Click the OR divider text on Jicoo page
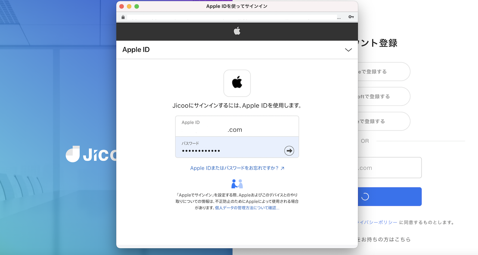Screen dimensions: 478x255 pyautogui.click(x=365, y=141)
